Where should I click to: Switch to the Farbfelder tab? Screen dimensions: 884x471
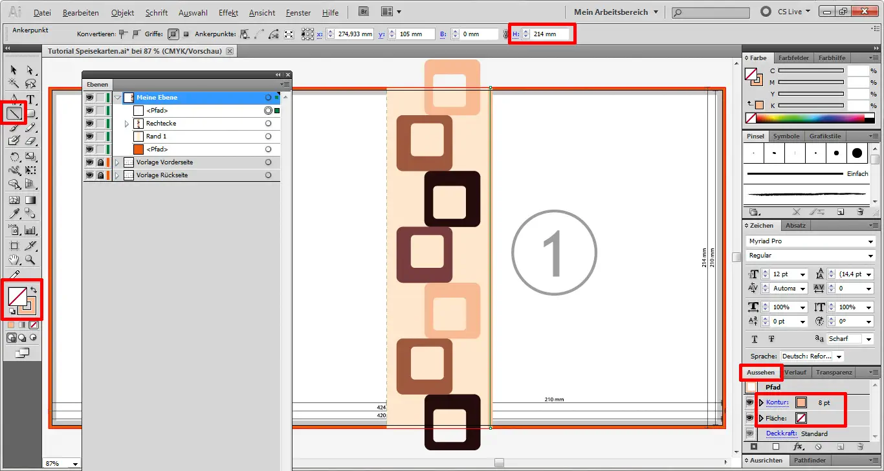[793, 58]
